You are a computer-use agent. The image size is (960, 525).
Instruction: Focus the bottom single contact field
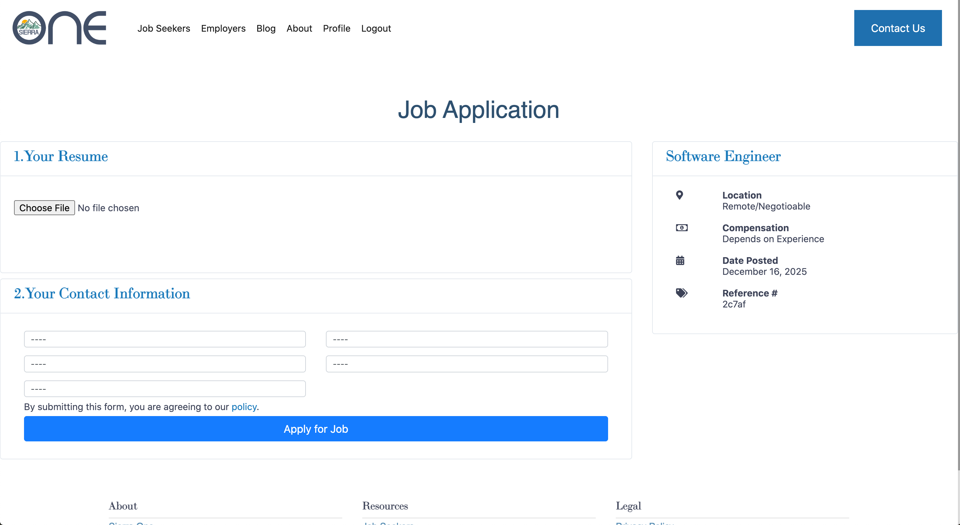[x=165, y=388]
